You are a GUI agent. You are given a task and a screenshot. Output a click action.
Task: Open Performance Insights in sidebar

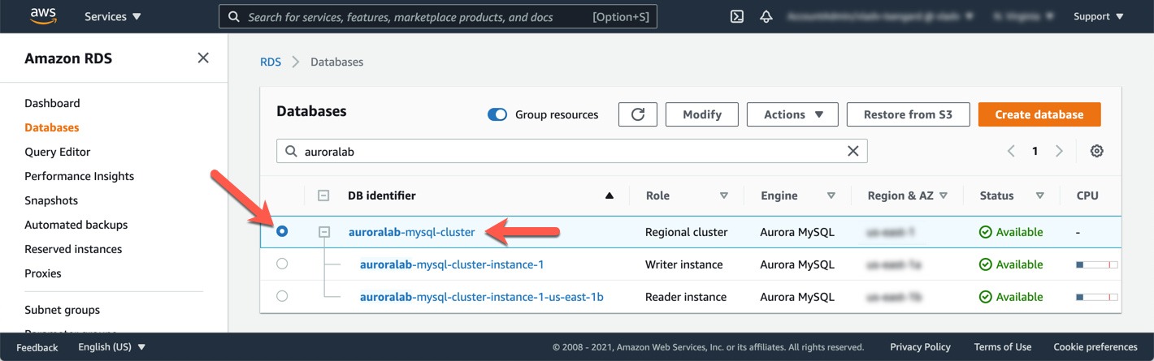79,176
